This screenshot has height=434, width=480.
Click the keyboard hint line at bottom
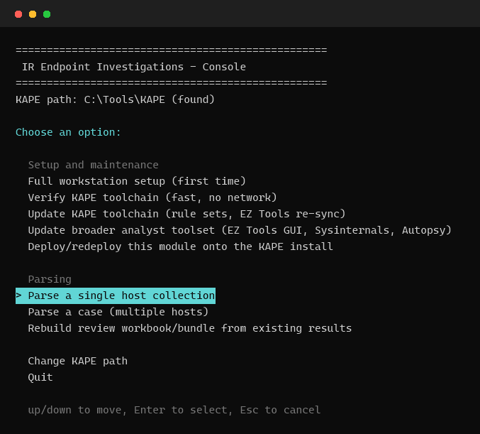point(174,410)
